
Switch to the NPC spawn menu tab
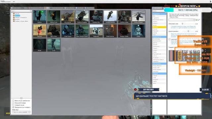47,8
